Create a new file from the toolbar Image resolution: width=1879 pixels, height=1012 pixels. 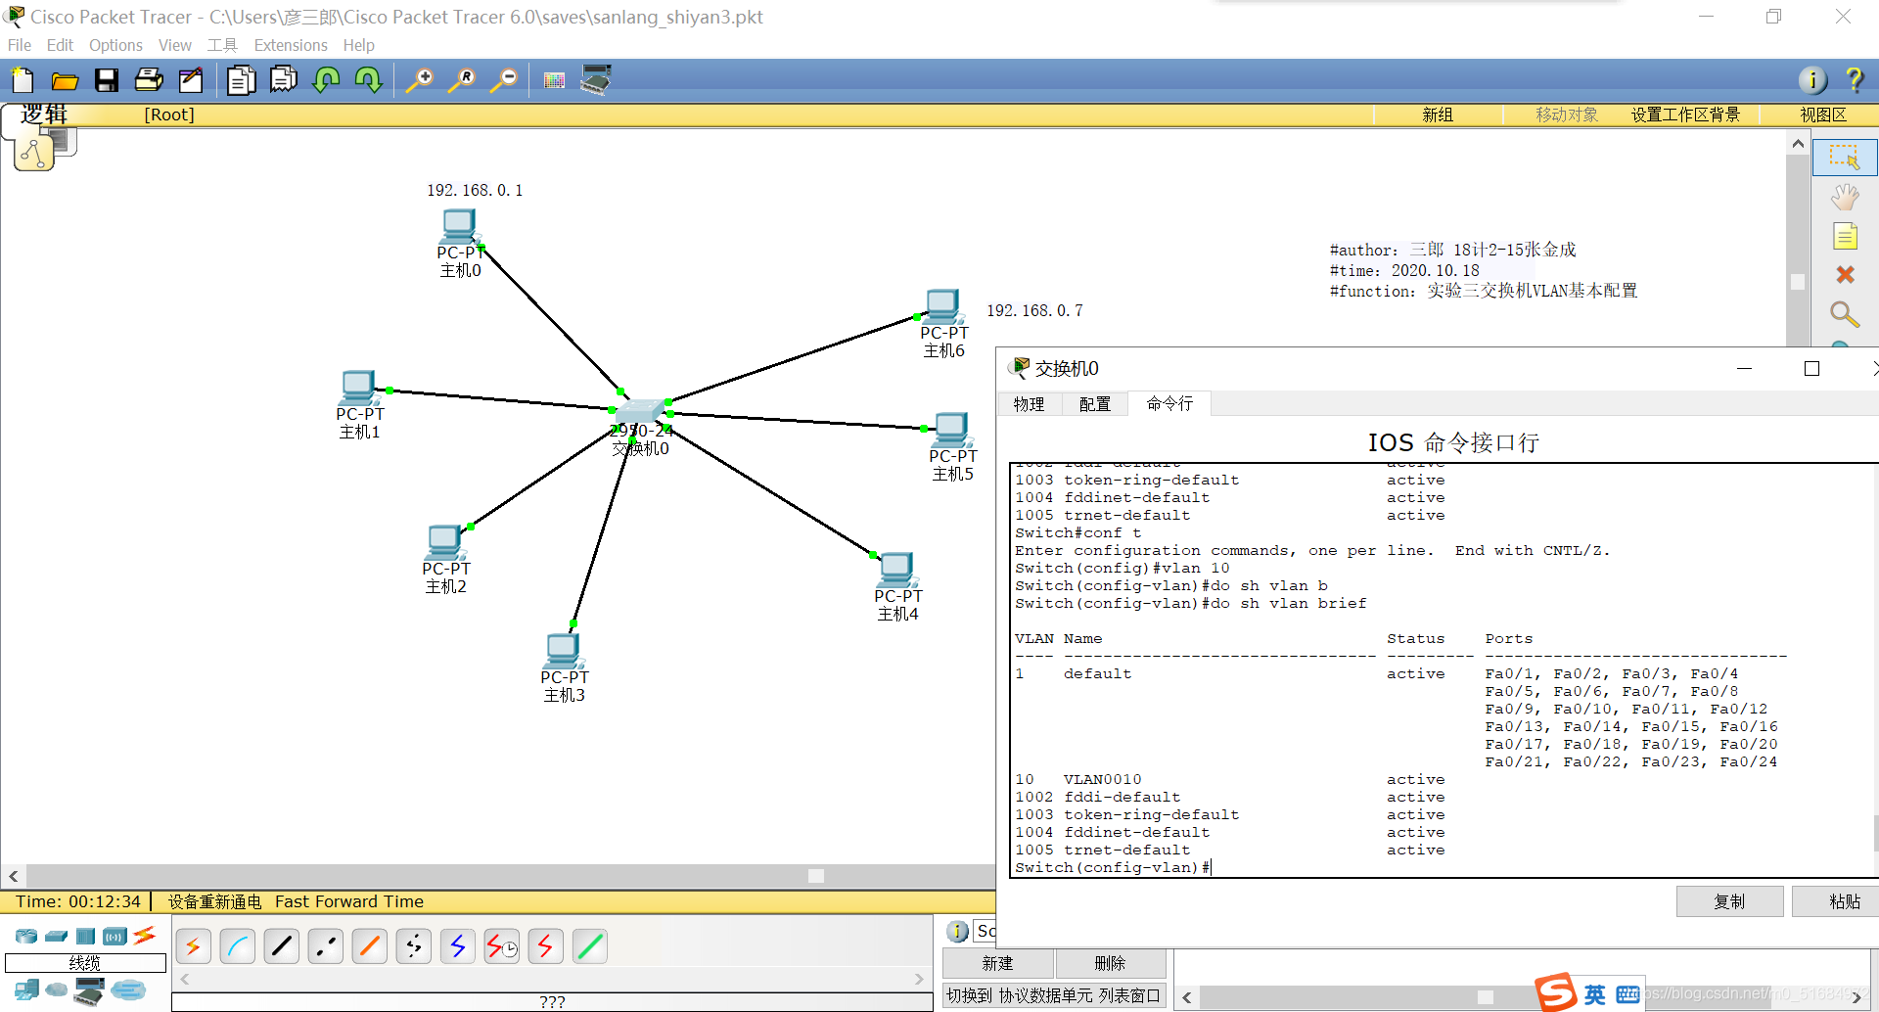22,80
